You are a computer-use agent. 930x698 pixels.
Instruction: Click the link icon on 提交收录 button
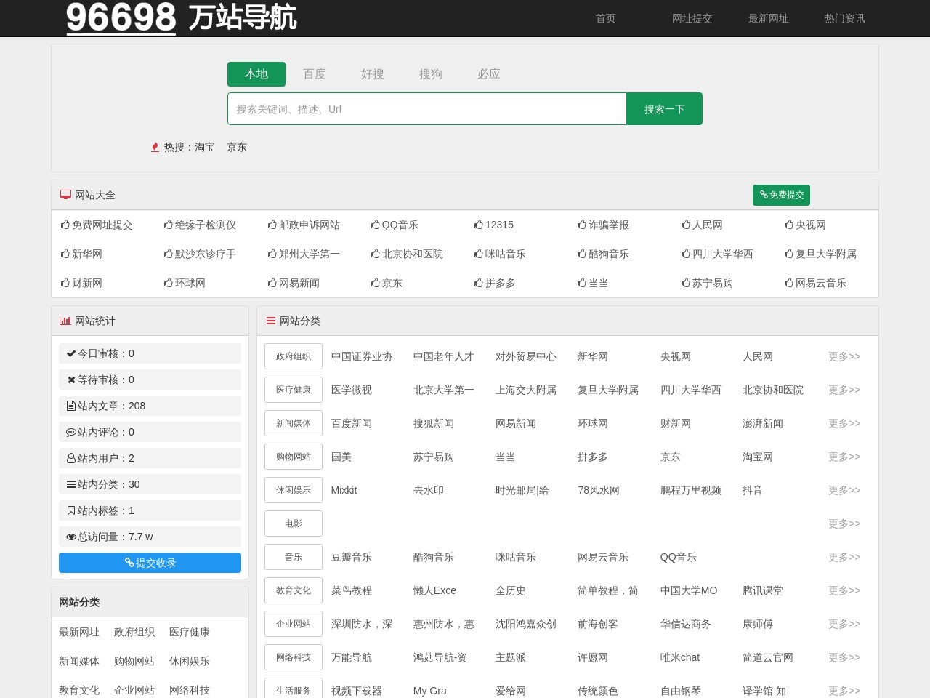[129, 562]
